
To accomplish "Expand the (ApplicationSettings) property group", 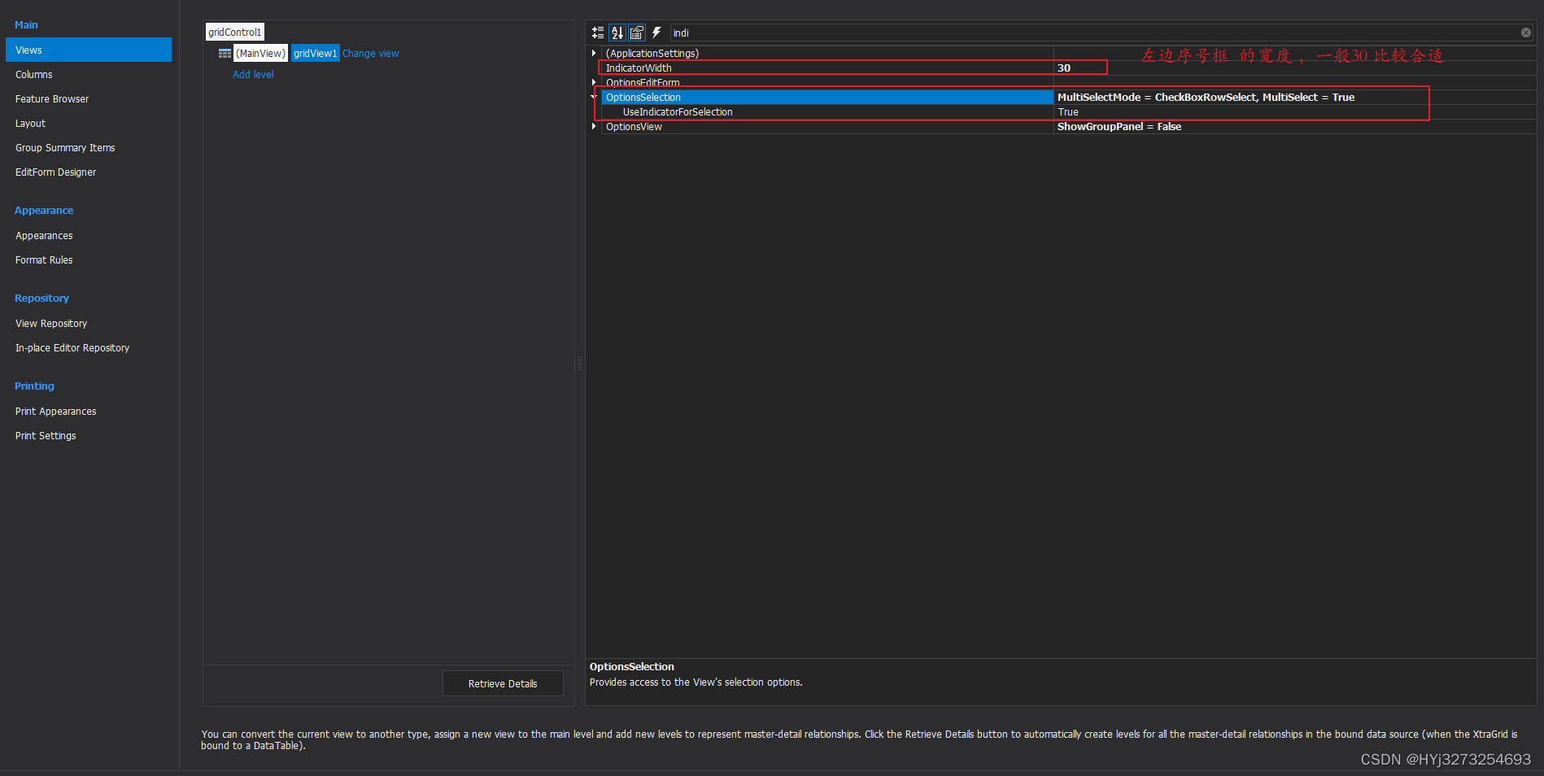I will coord(594,53).
